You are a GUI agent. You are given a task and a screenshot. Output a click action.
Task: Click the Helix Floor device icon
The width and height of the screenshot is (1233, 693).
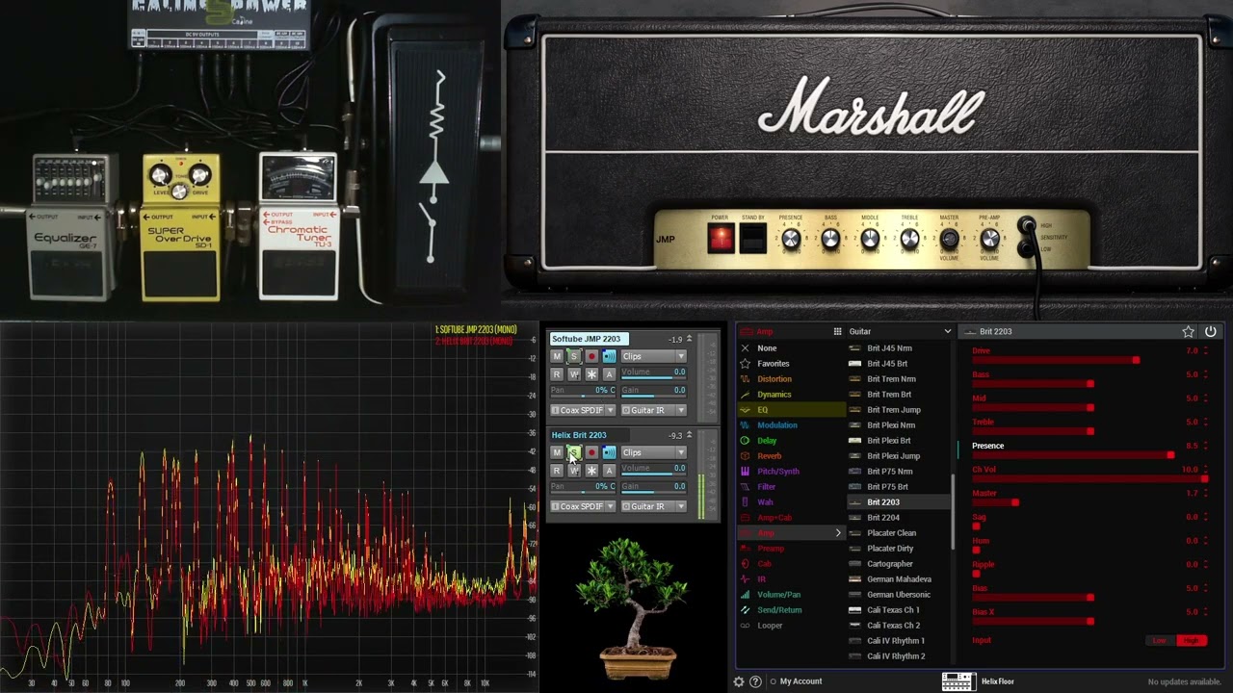coord(958,681)
